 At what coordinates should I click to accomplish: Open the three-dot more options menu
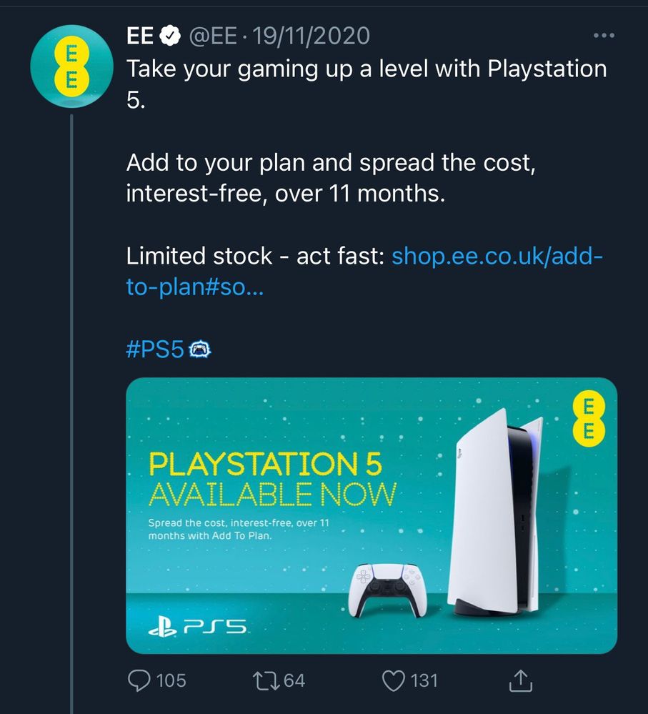604,36
